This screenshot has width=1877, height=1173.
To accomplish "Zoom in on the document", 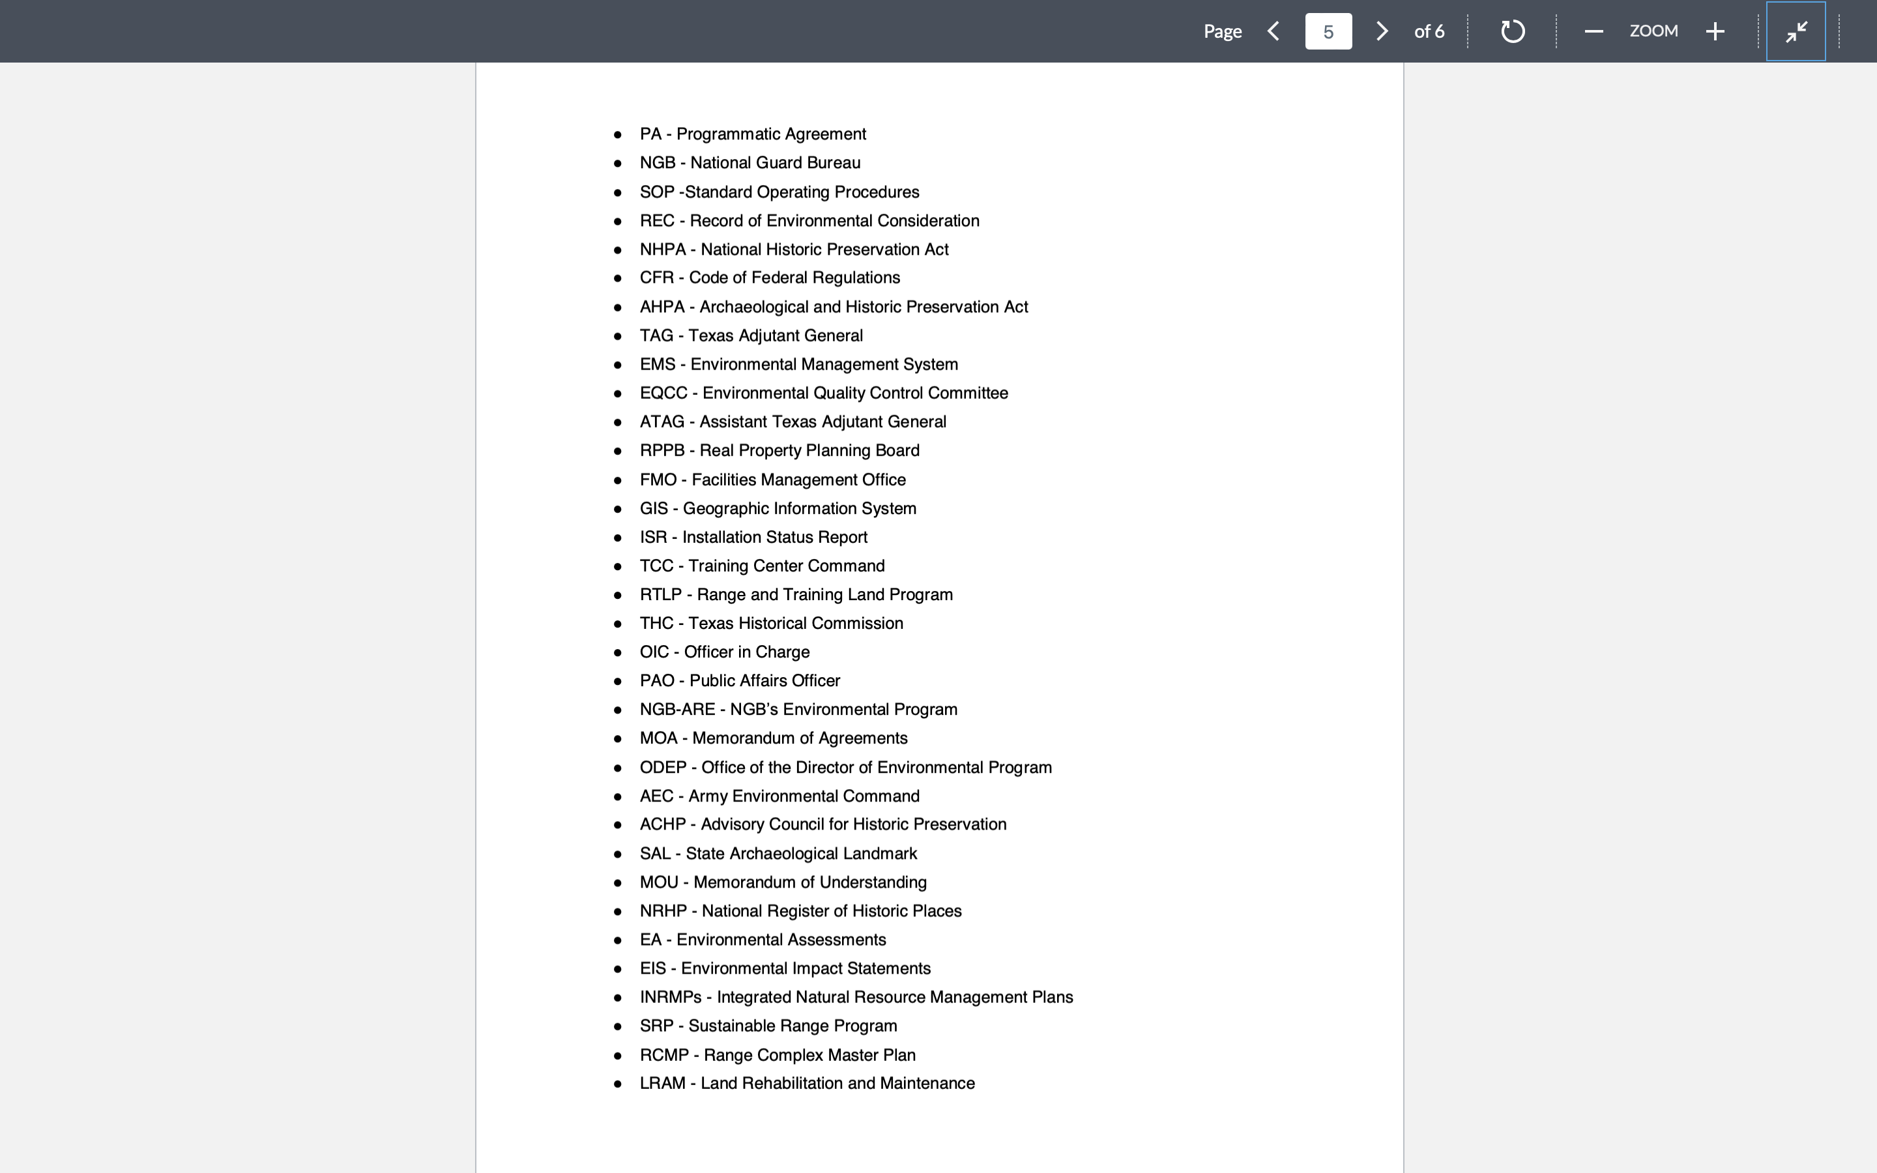I will coord(1714,31).
